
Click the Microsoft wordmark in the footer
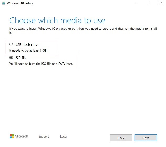(x=22, y=136)
